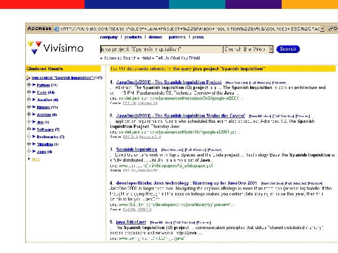338x253 pixels.
Task: Click the Go arrow icon beside address bar
Action: click(331, 29)
